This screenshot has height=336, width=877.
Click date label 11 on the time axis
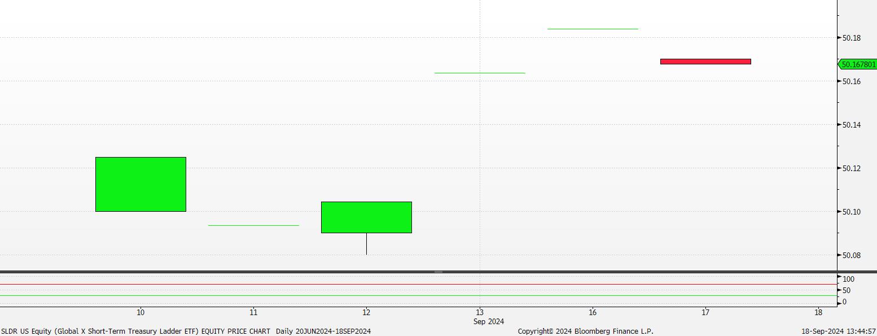click(253, 312)
